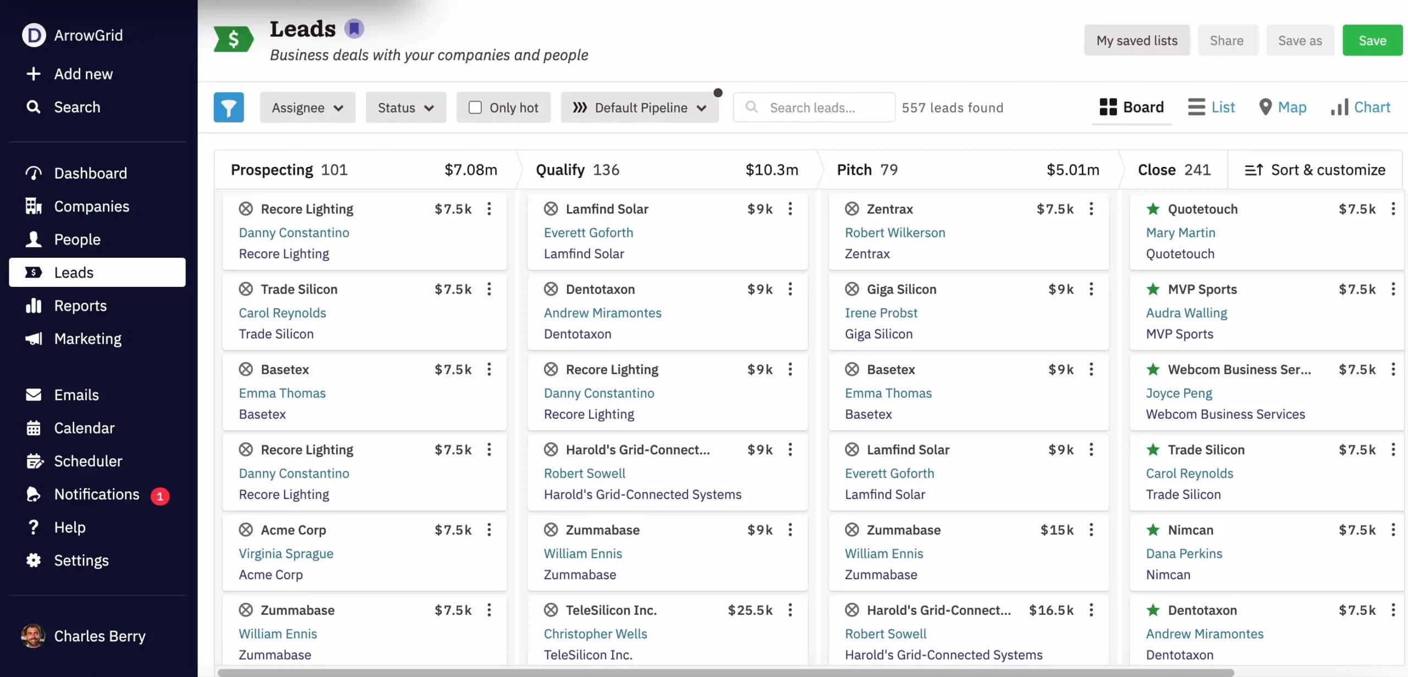Image resolution: width=1408 pixels, height=677 pixels.
Task: Click inside the Search leads field
Action: tap(814, 107)
